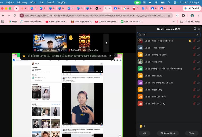Open a new browser tab
Image resolution: width=202 pixels, height=137 pixels.
(x=170, y=8)
